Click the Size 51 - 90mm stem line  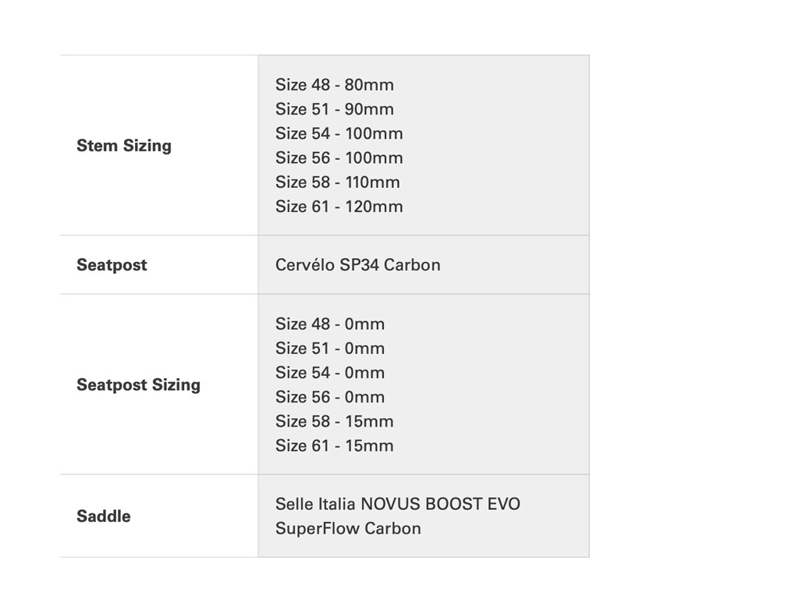coord(334,109)
